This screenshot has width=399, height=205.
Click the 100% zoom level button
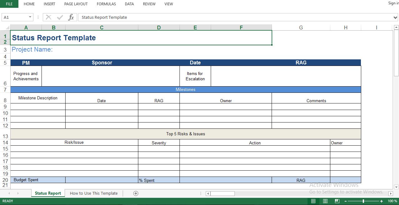(x=392, y=201)
